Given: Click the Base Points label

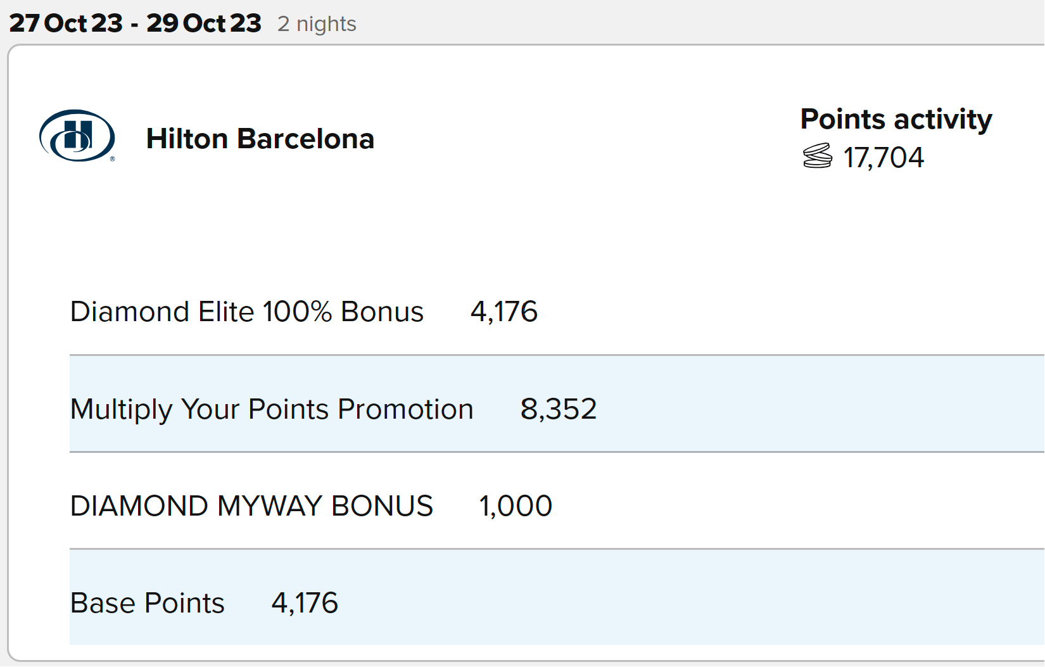Looking at the screenshot, I should coord(147,603).
